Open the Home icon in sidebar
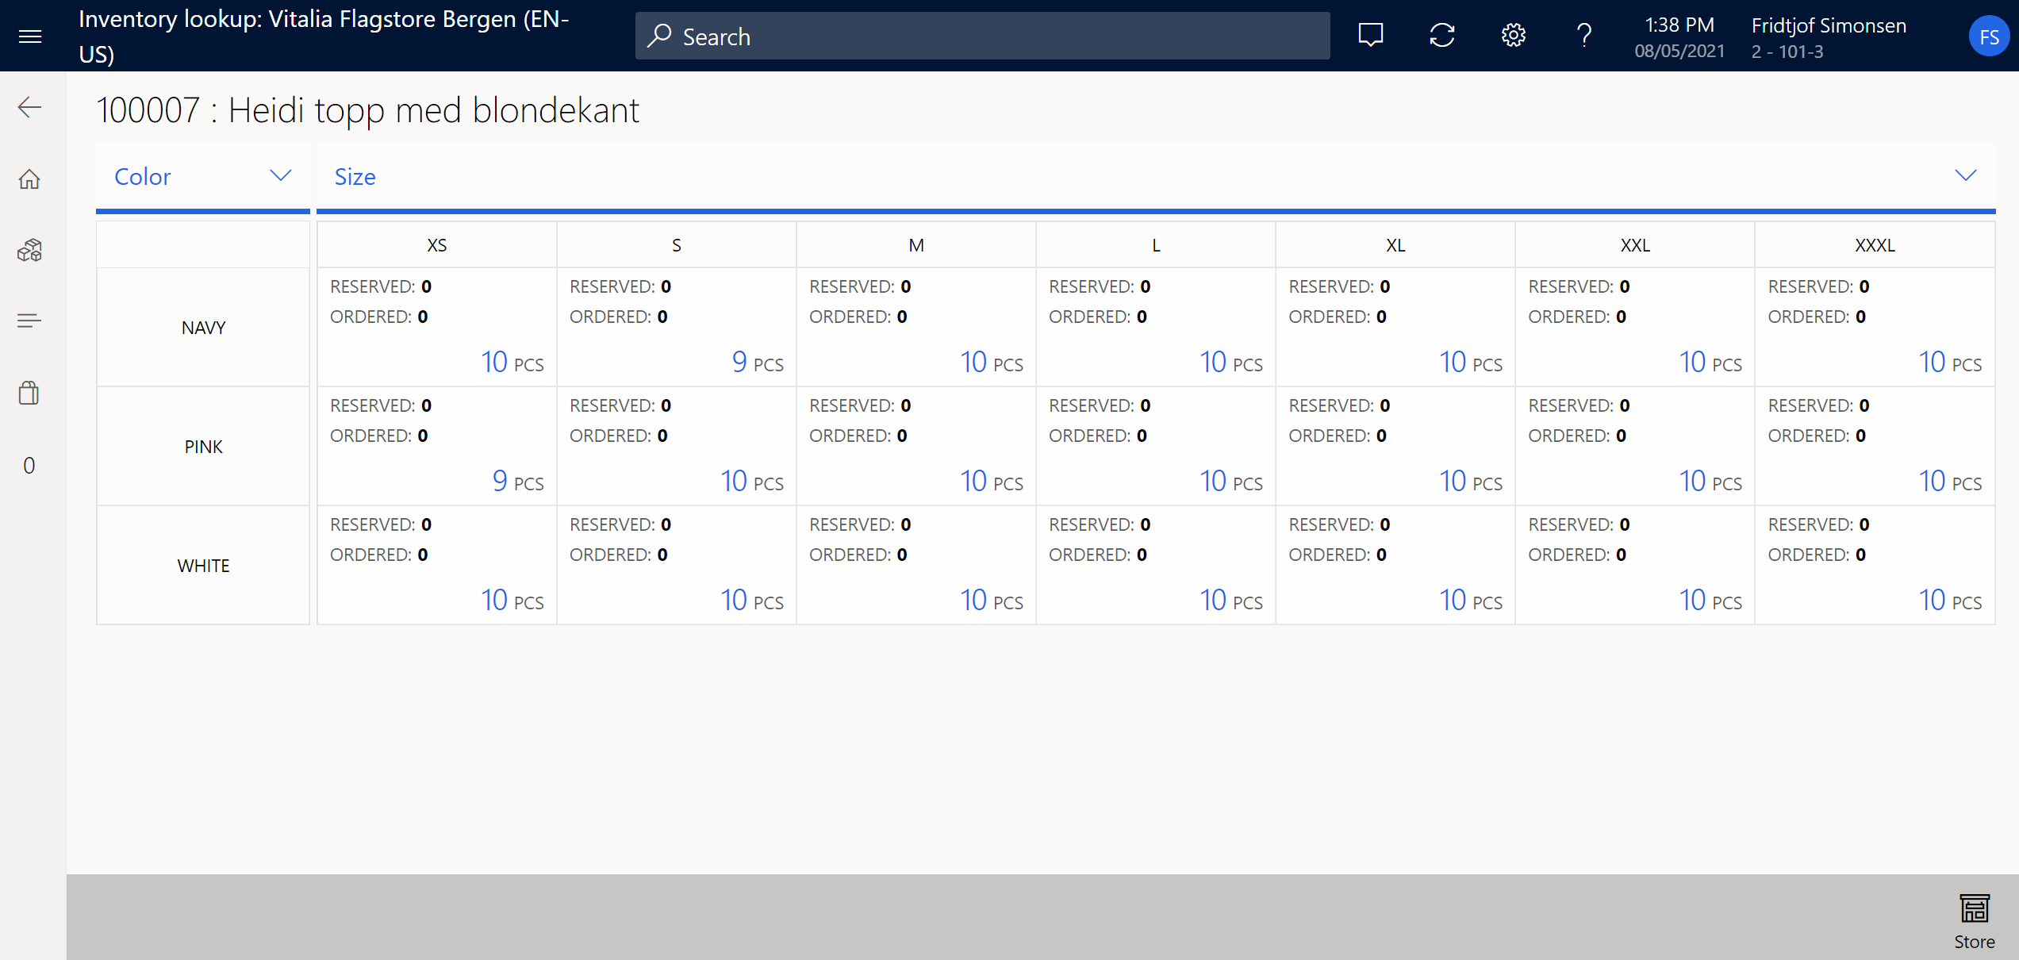Viewport: 2019px width, 960px height. click(30, 179)
